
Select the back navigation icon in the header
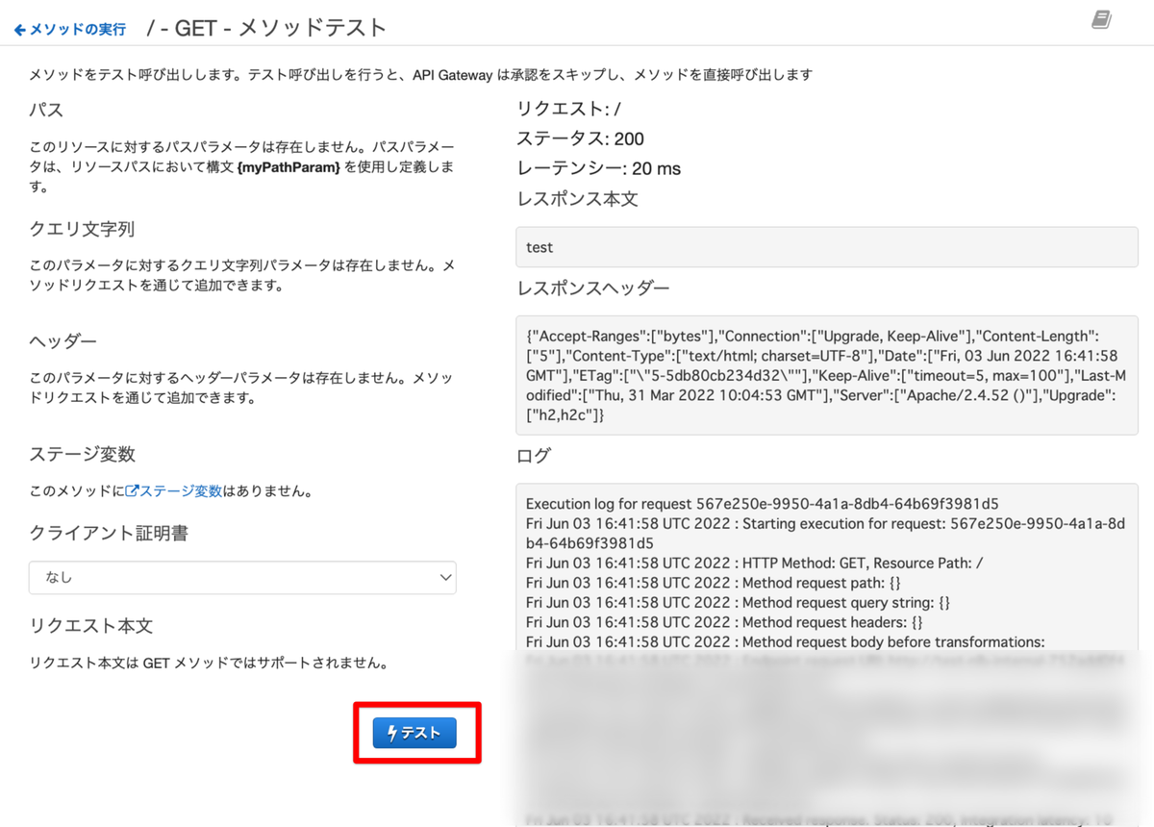point(18,29)
